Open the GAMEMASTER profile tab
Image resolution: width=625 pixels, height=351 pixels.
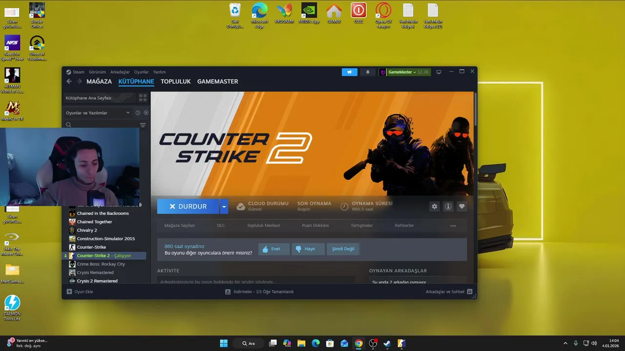pyautogui.click(x=218, y=81)
